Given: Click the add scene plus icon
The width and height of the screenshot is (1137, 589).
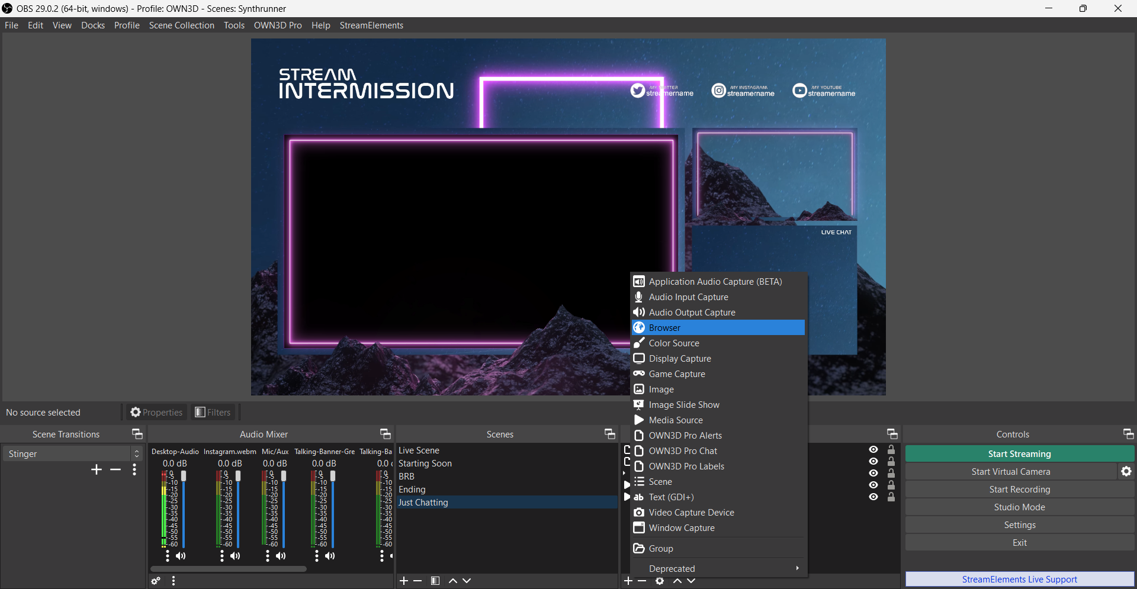Looking at the screenshot, I should point(404,581).
